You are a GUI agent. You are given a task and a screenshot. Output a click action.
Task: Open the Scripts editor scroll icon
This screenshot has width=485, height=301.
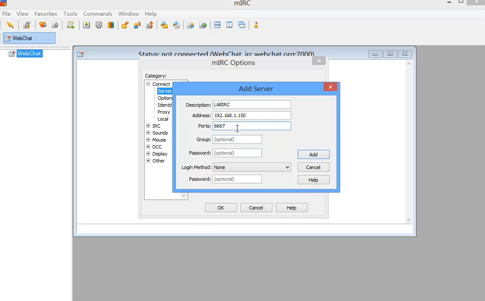71,25
